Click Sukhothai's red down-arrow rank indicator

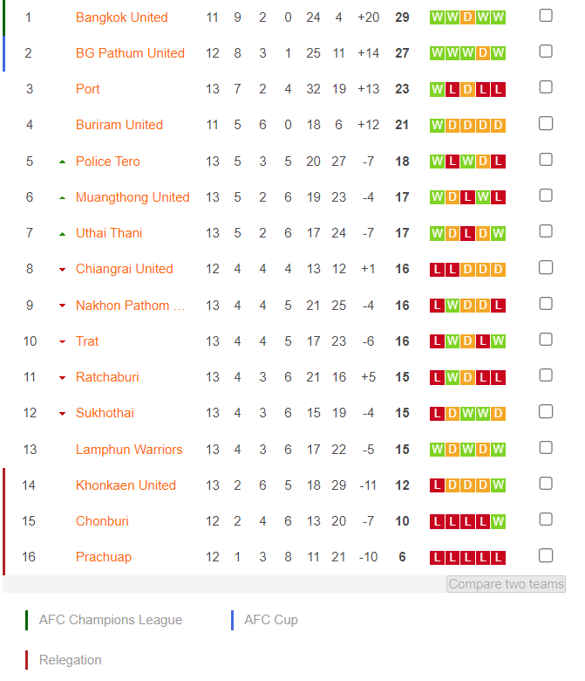click(63, 414)
